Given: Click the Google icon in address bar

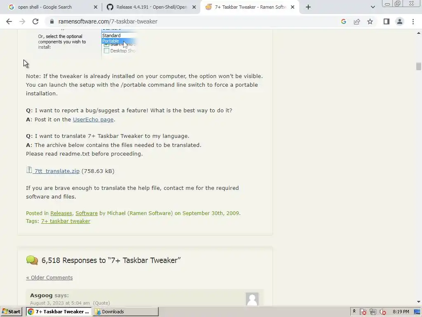Looking at the screenshot, I should (x=343, y=21).
